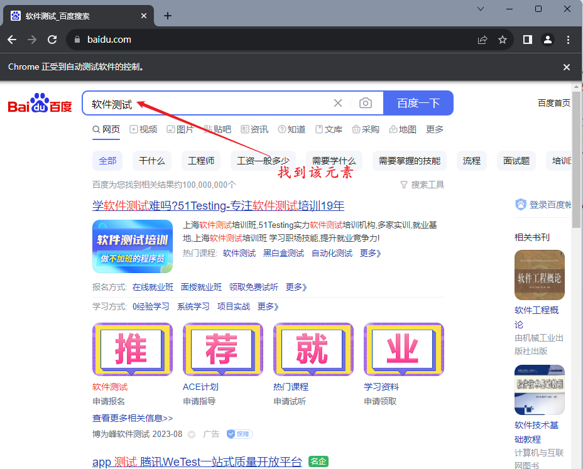583x469 pixels.
Task: Click the 推 image card
Action: pyautogui.click(x=133, y=349)
